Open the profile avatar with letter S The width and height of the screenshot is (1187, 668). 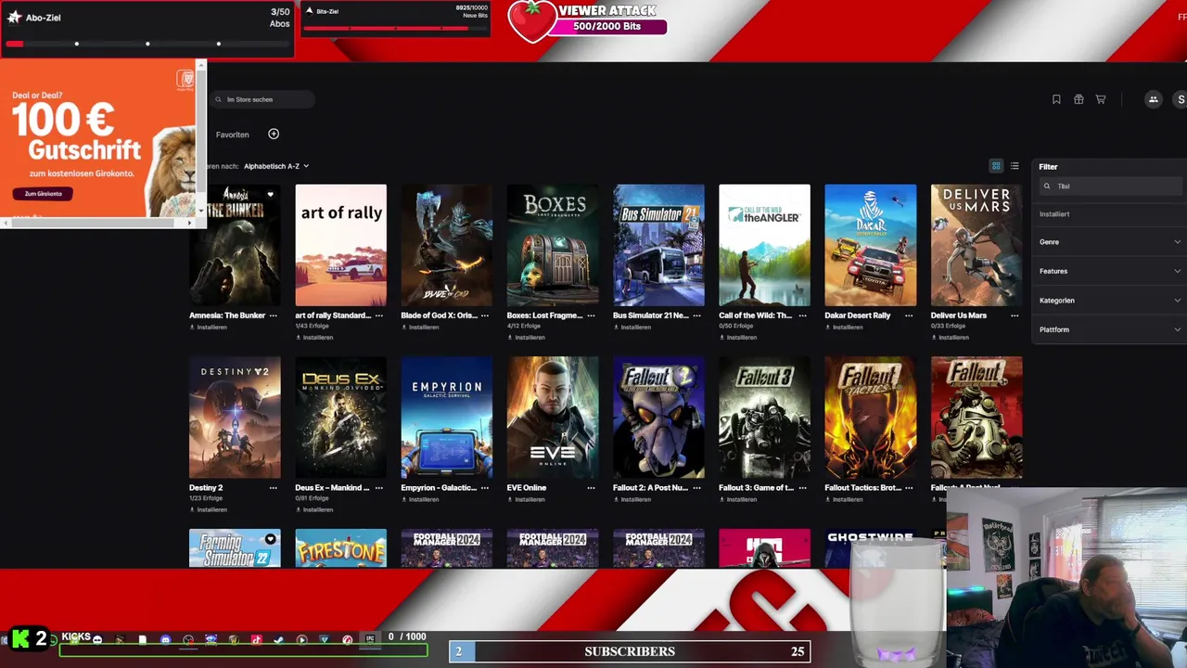click(x=1181, y=99)
